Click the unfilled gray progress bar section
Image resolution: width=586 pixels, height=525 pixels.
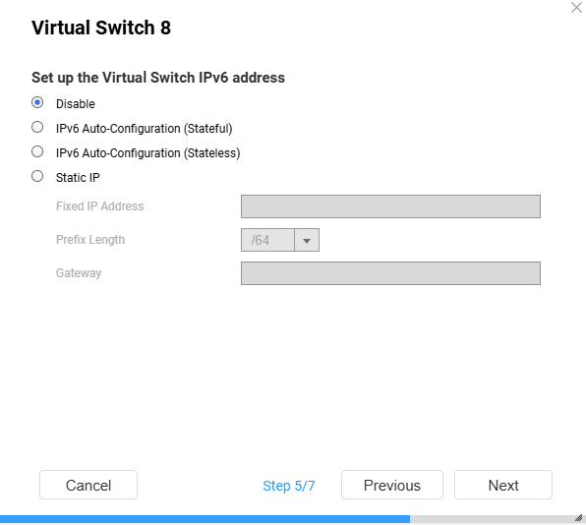493,519
